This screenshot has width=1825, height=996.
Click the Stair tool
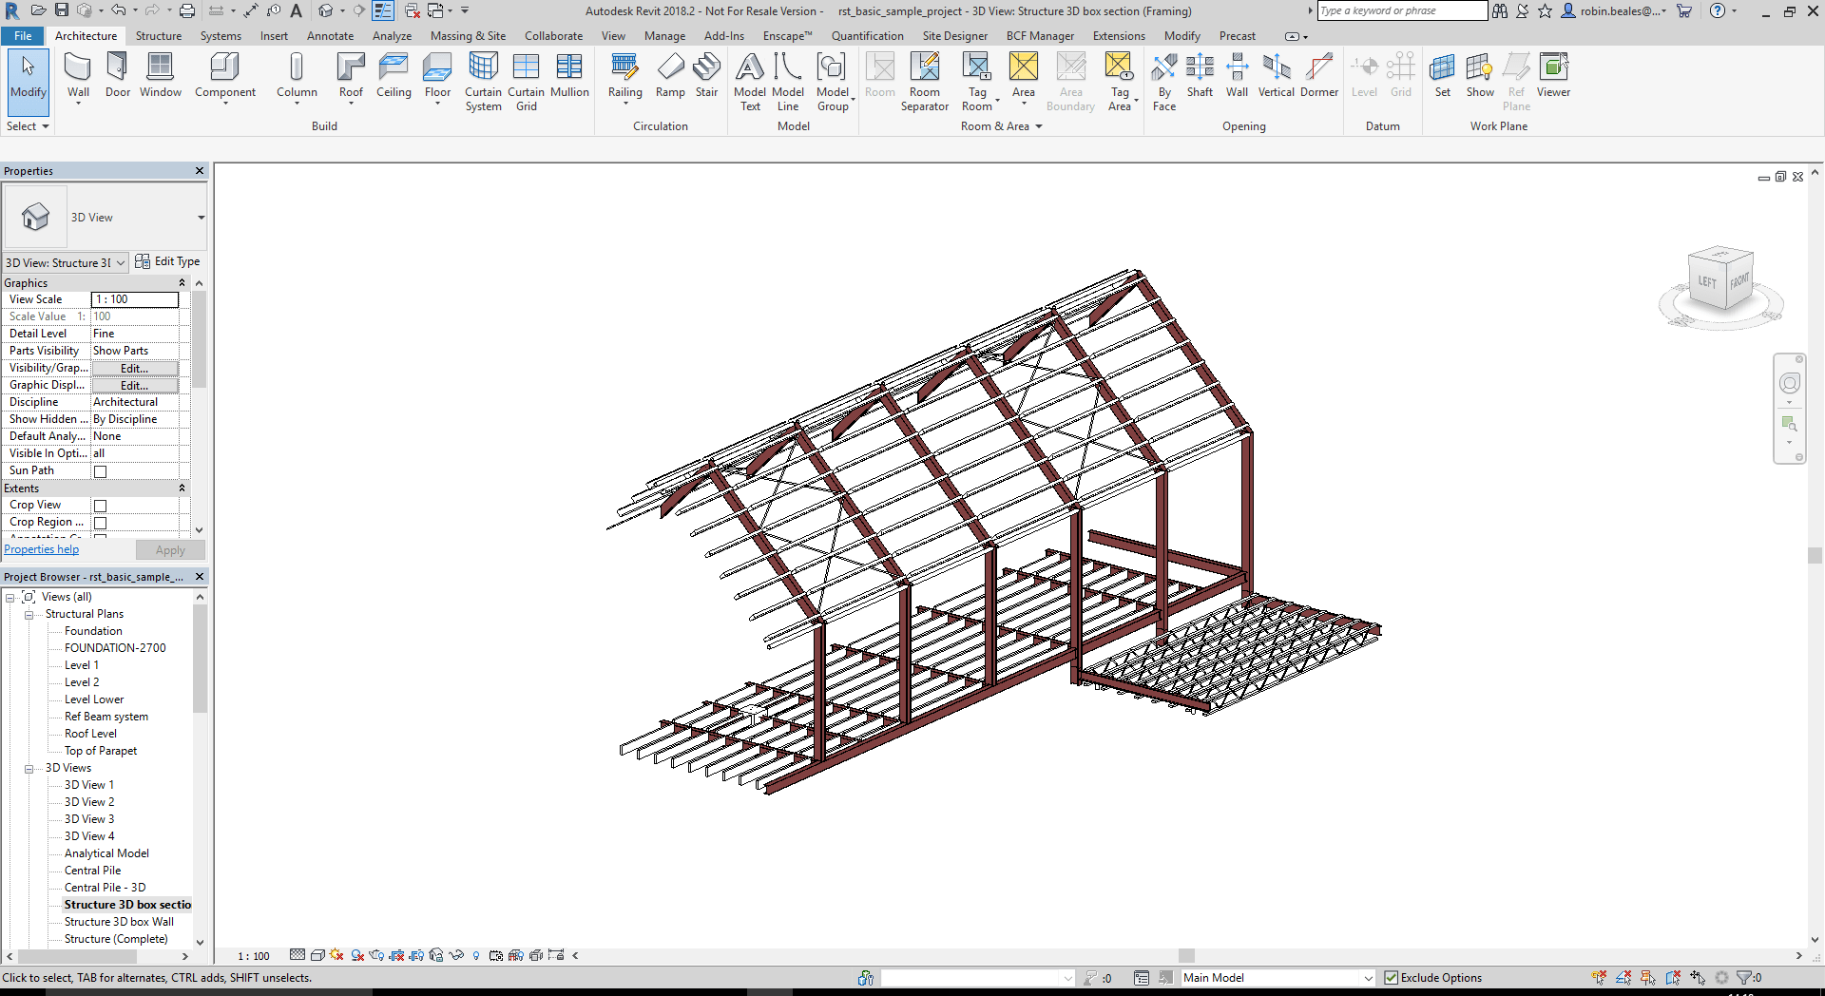pos(706,75)
